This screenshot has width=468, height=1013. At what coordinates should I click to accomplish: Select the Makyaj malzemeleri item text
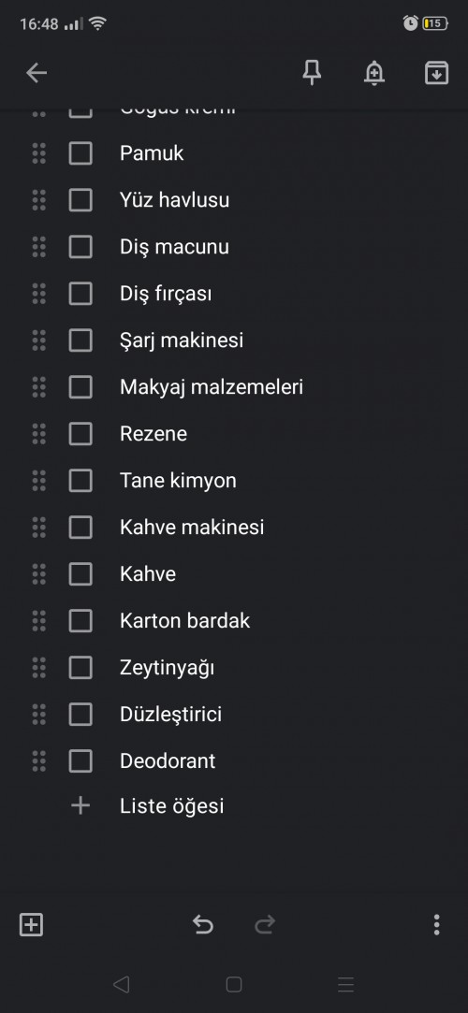212,387
